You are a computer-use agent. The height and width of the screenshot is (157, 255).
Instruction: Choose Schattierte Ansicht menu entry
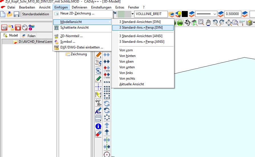click(83, 27)
